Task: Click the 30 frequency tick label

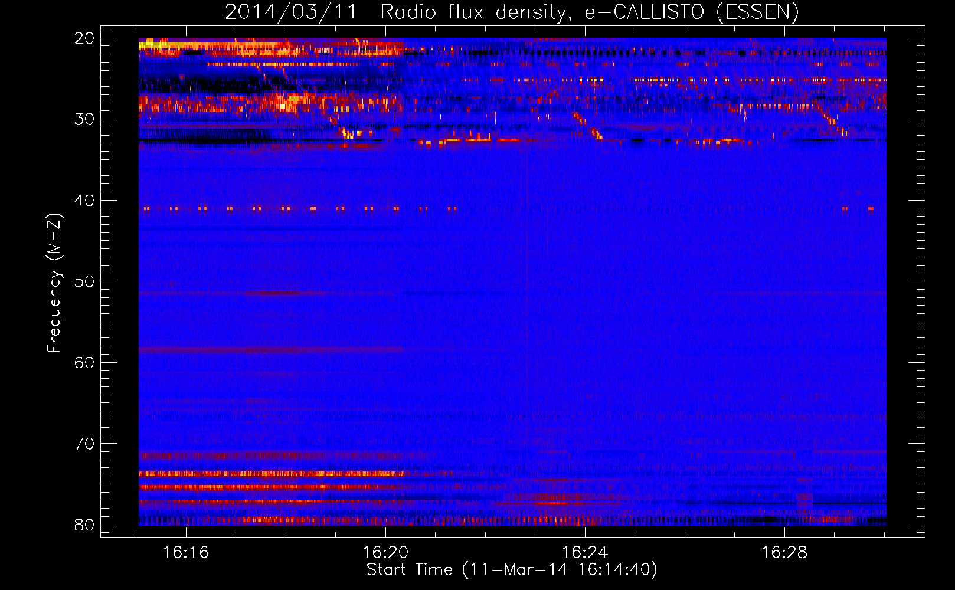Action: coord(84,119)
